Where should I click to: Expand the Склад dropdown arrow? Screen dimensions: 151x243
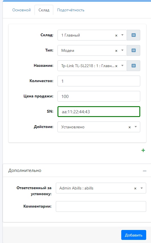pos(122,35)
